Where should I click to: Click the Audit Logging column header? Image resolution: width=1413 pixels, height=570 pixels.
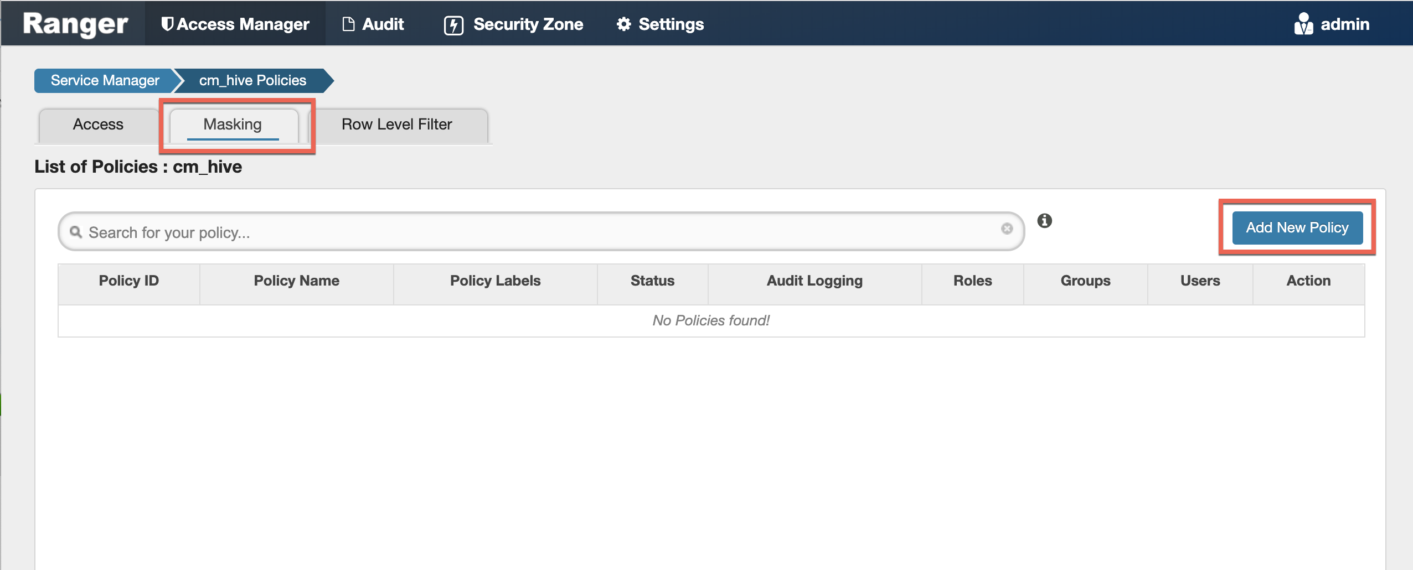click(814, 281)
